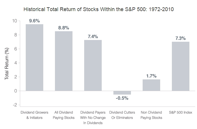Select the Total Return (%) axis title

click(7, 63)
